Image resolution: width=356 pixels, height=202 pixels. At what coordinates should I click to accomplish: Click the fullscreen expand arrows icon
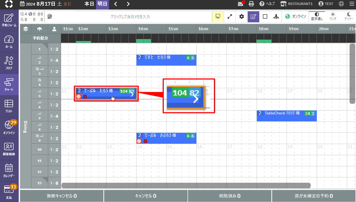(x=230, y=17)
